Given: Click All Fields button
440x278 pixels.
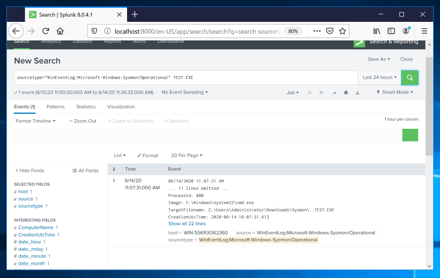Looking at the screenshot, I should pyautogui.click(x=85, y=171).
